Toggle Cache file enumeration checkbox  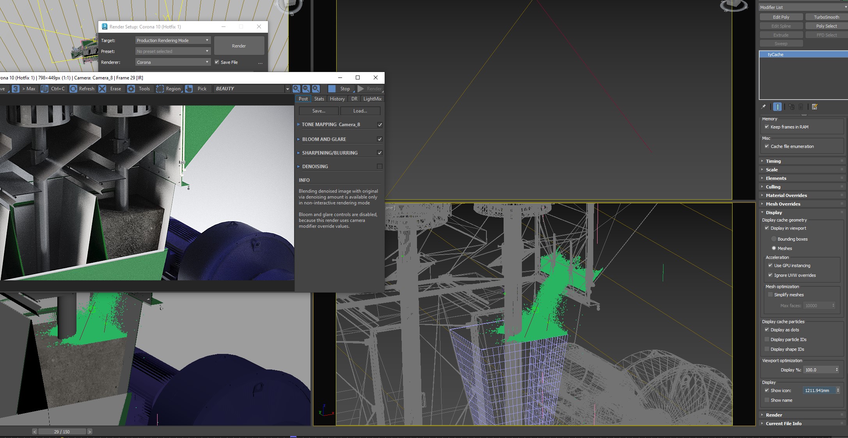(767, 146)
